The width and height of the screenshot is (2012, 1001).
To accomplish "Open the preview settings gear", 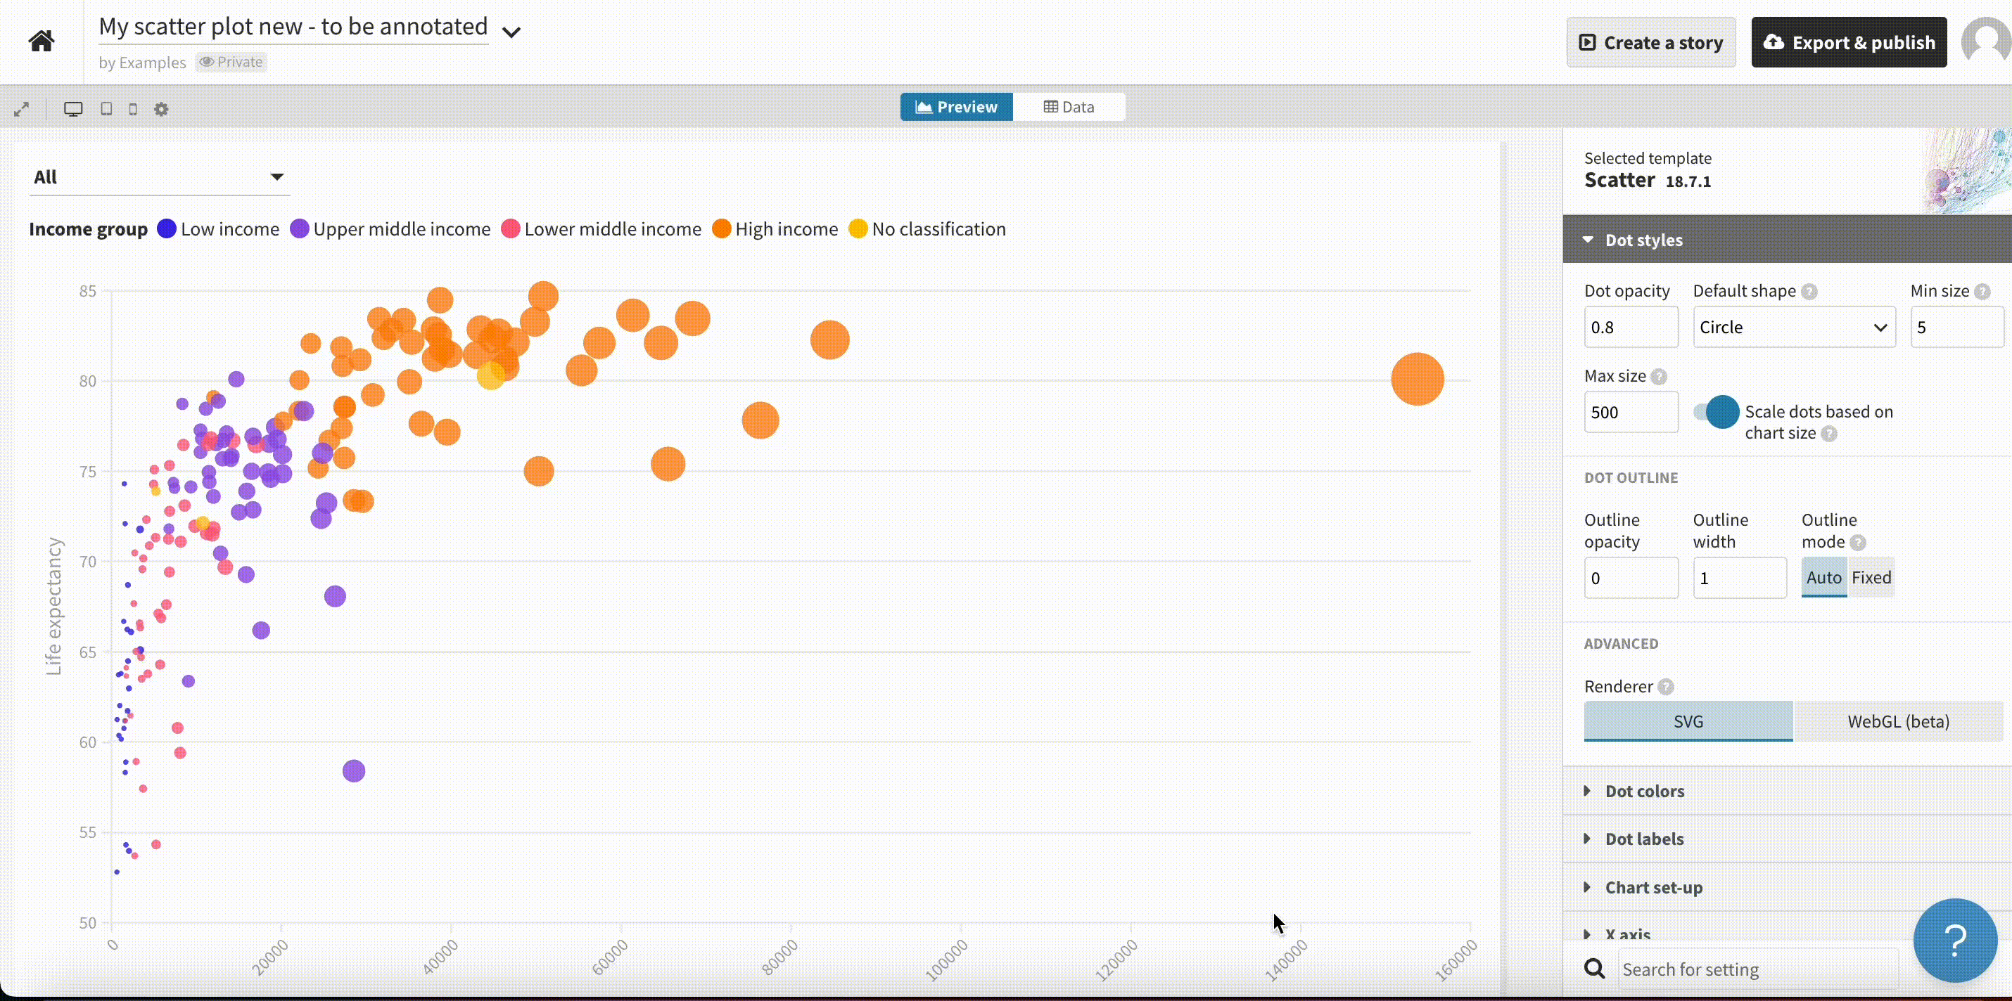I will click(161, 108).
